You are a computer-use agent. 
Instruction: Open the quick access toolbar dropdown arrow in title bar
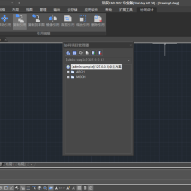[x=19, y=3]
